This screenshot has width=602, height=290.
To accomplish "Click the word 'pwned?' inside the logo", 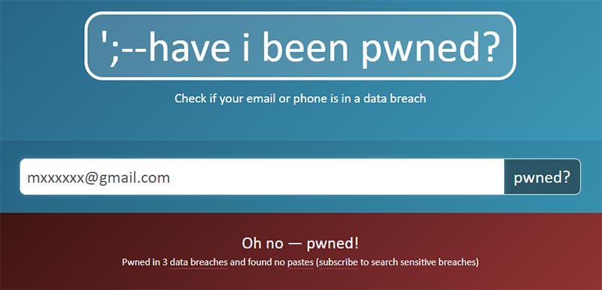I will tap(430, 49).
